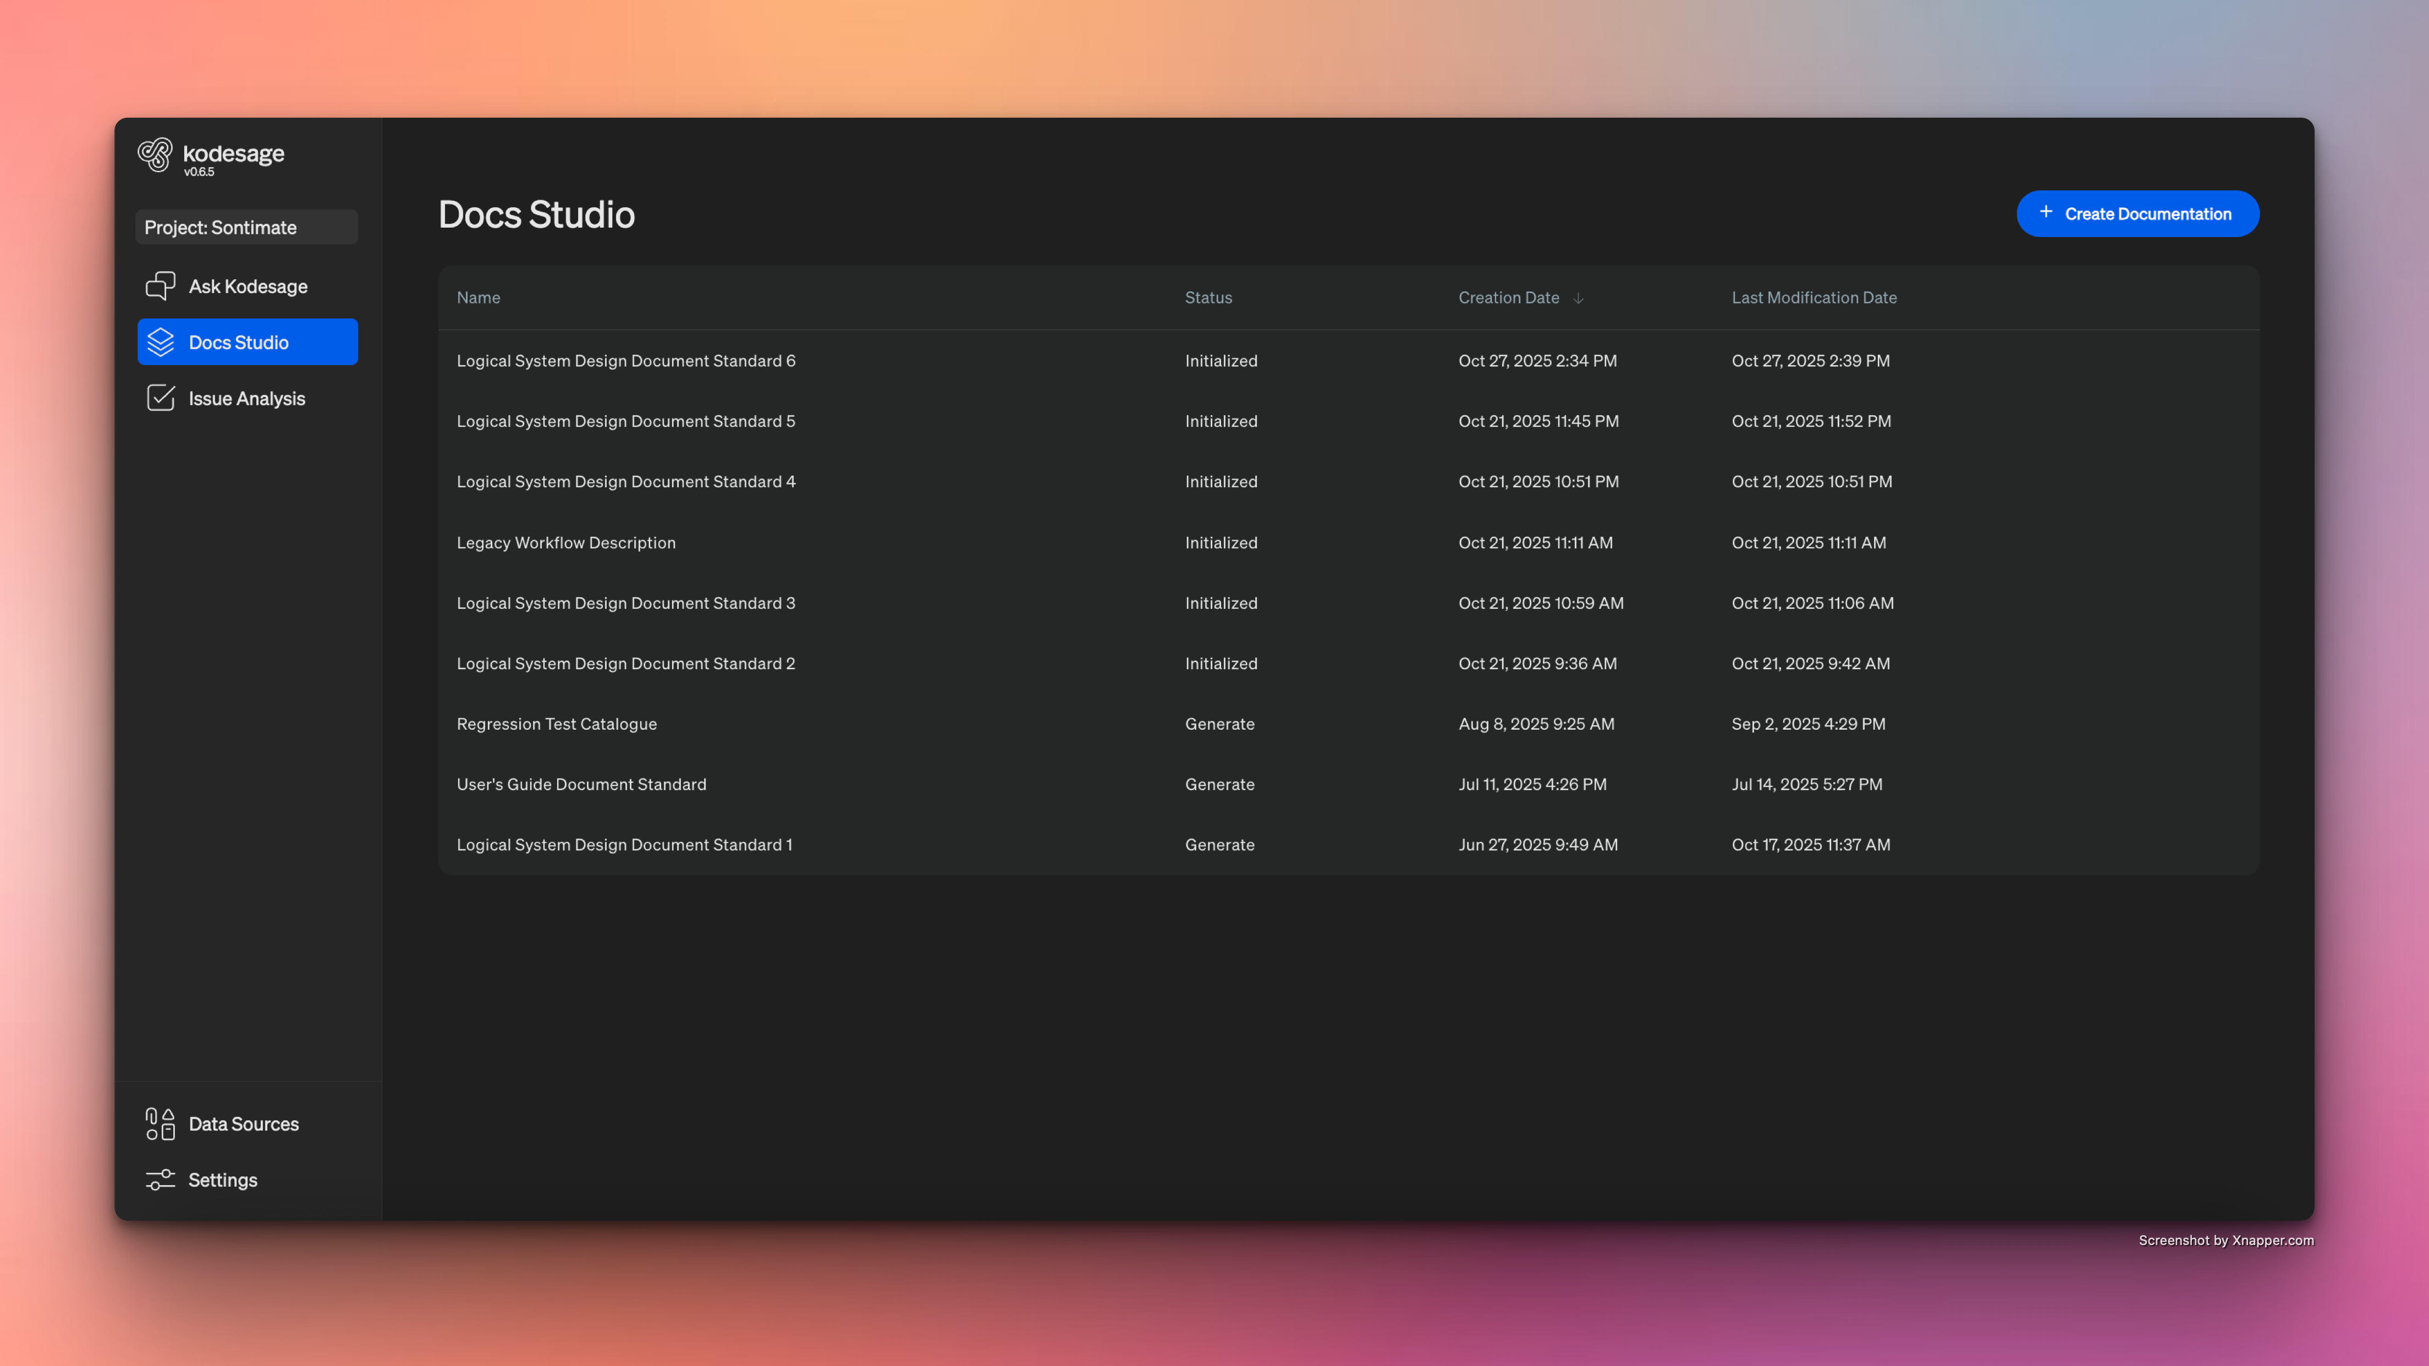Click creation date Jun 27, 2025 9:49 AM
This screenshot has width=2429, height=1366.
pyautogui.click(x=1539, y=845)
